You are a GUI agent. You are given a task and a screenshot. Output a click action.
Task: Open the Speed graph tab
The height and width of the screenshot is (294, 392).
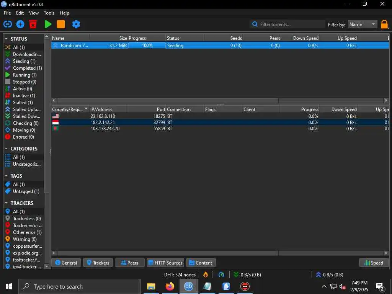[x=374, y=263]
